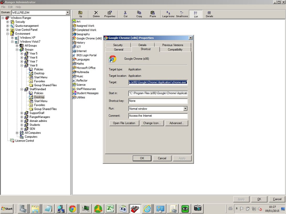Select the Microsoft Office shortcut

(x=84, y=68)
